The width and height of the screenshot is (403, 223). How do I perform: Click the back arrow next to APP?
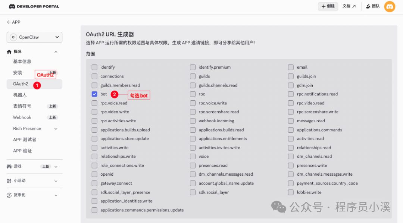tap(9, 22)
